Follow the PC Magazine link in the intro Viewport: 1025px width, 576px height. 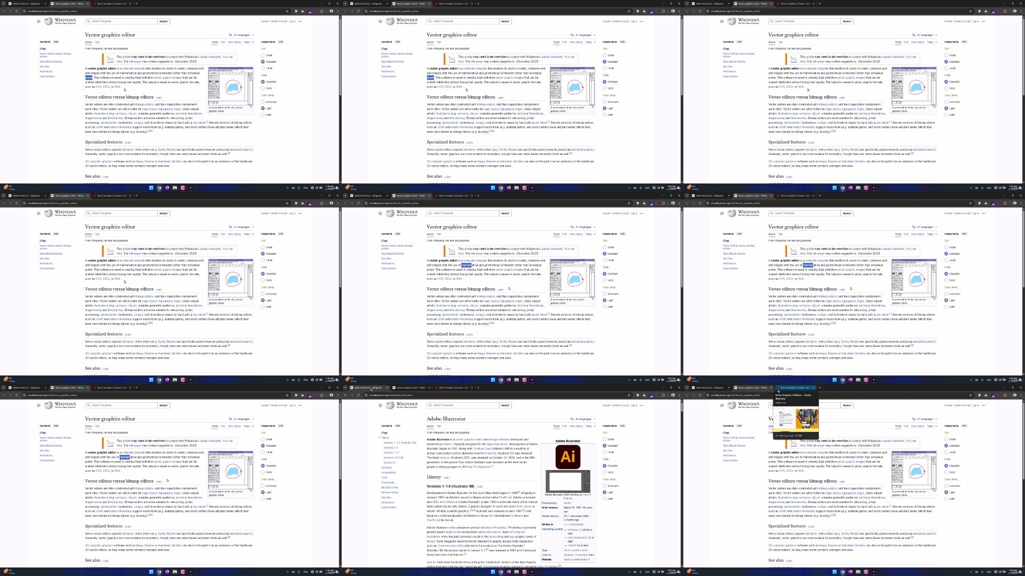(482, 467)
